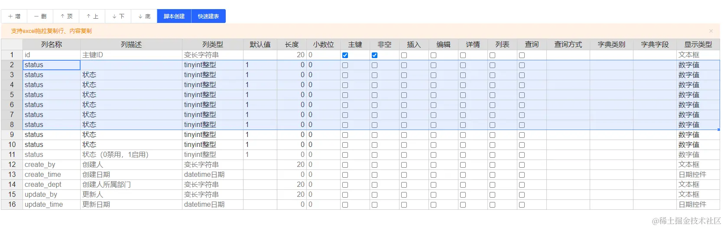Check 列表 for row 11 status
Image resolution: width=724 pixels, height=228 pixels.
[x=492, y=155]
